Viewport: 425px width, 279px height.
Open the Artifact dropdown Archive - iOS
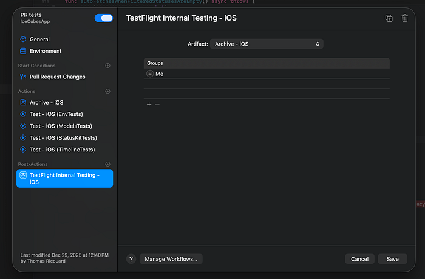[x=267, y=44]
